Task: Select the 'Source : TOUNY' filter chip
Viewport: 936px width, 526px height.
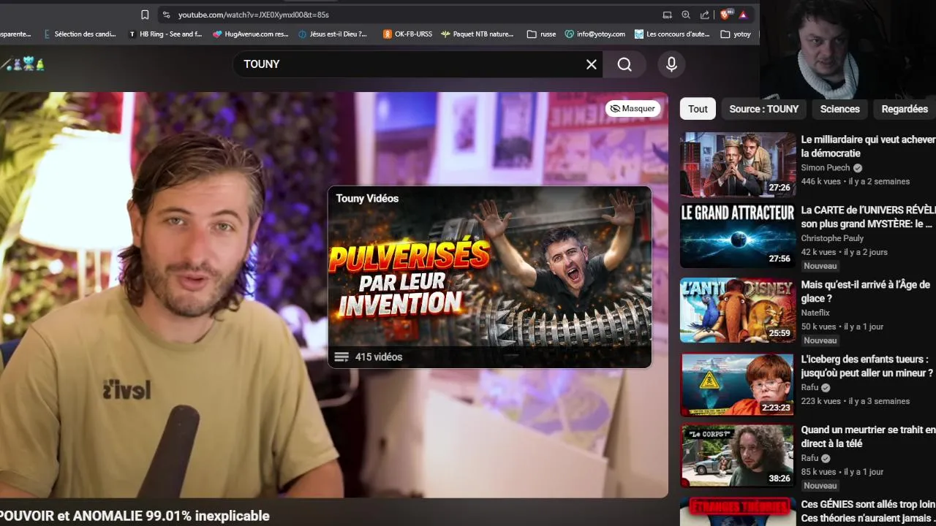Action: [764, 109]
